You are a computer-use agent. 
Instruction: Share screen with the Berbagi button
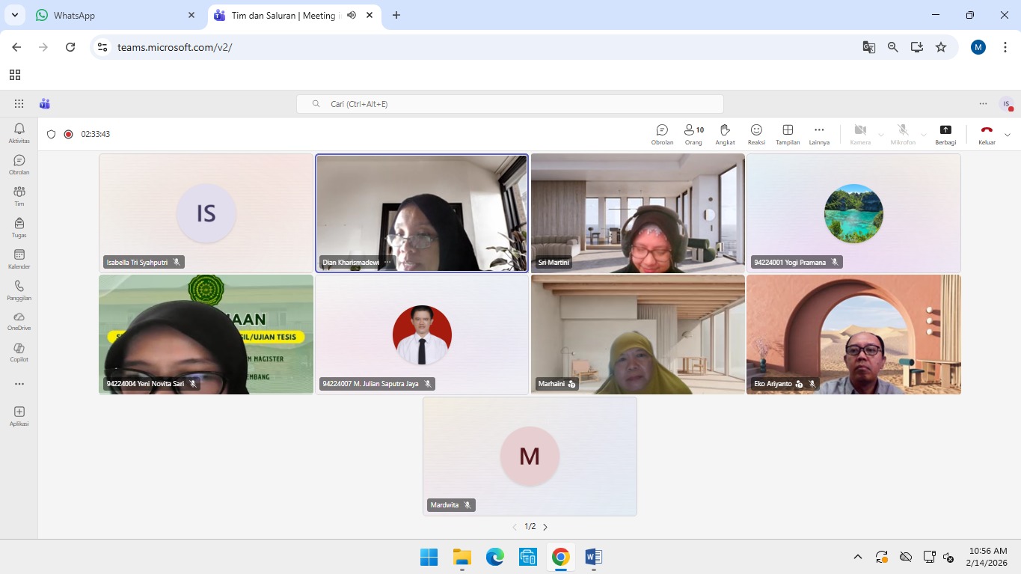(x=945, y=134)
